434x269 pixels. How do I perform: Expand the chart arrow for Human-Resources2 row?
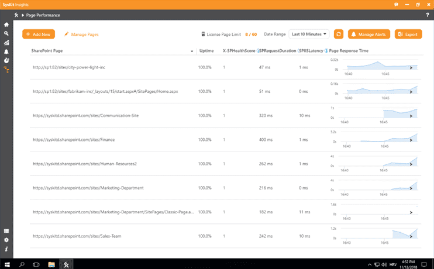(x=411, y=164)
